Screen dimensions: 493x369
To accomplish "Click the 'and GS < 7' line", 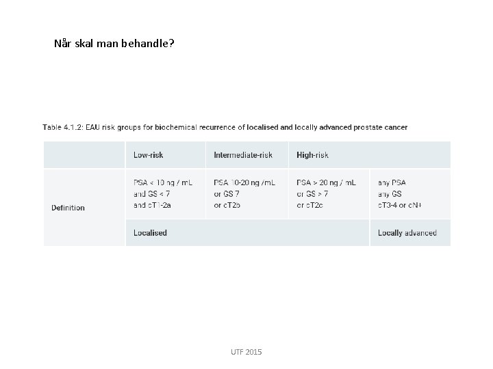I will [151, 194].
